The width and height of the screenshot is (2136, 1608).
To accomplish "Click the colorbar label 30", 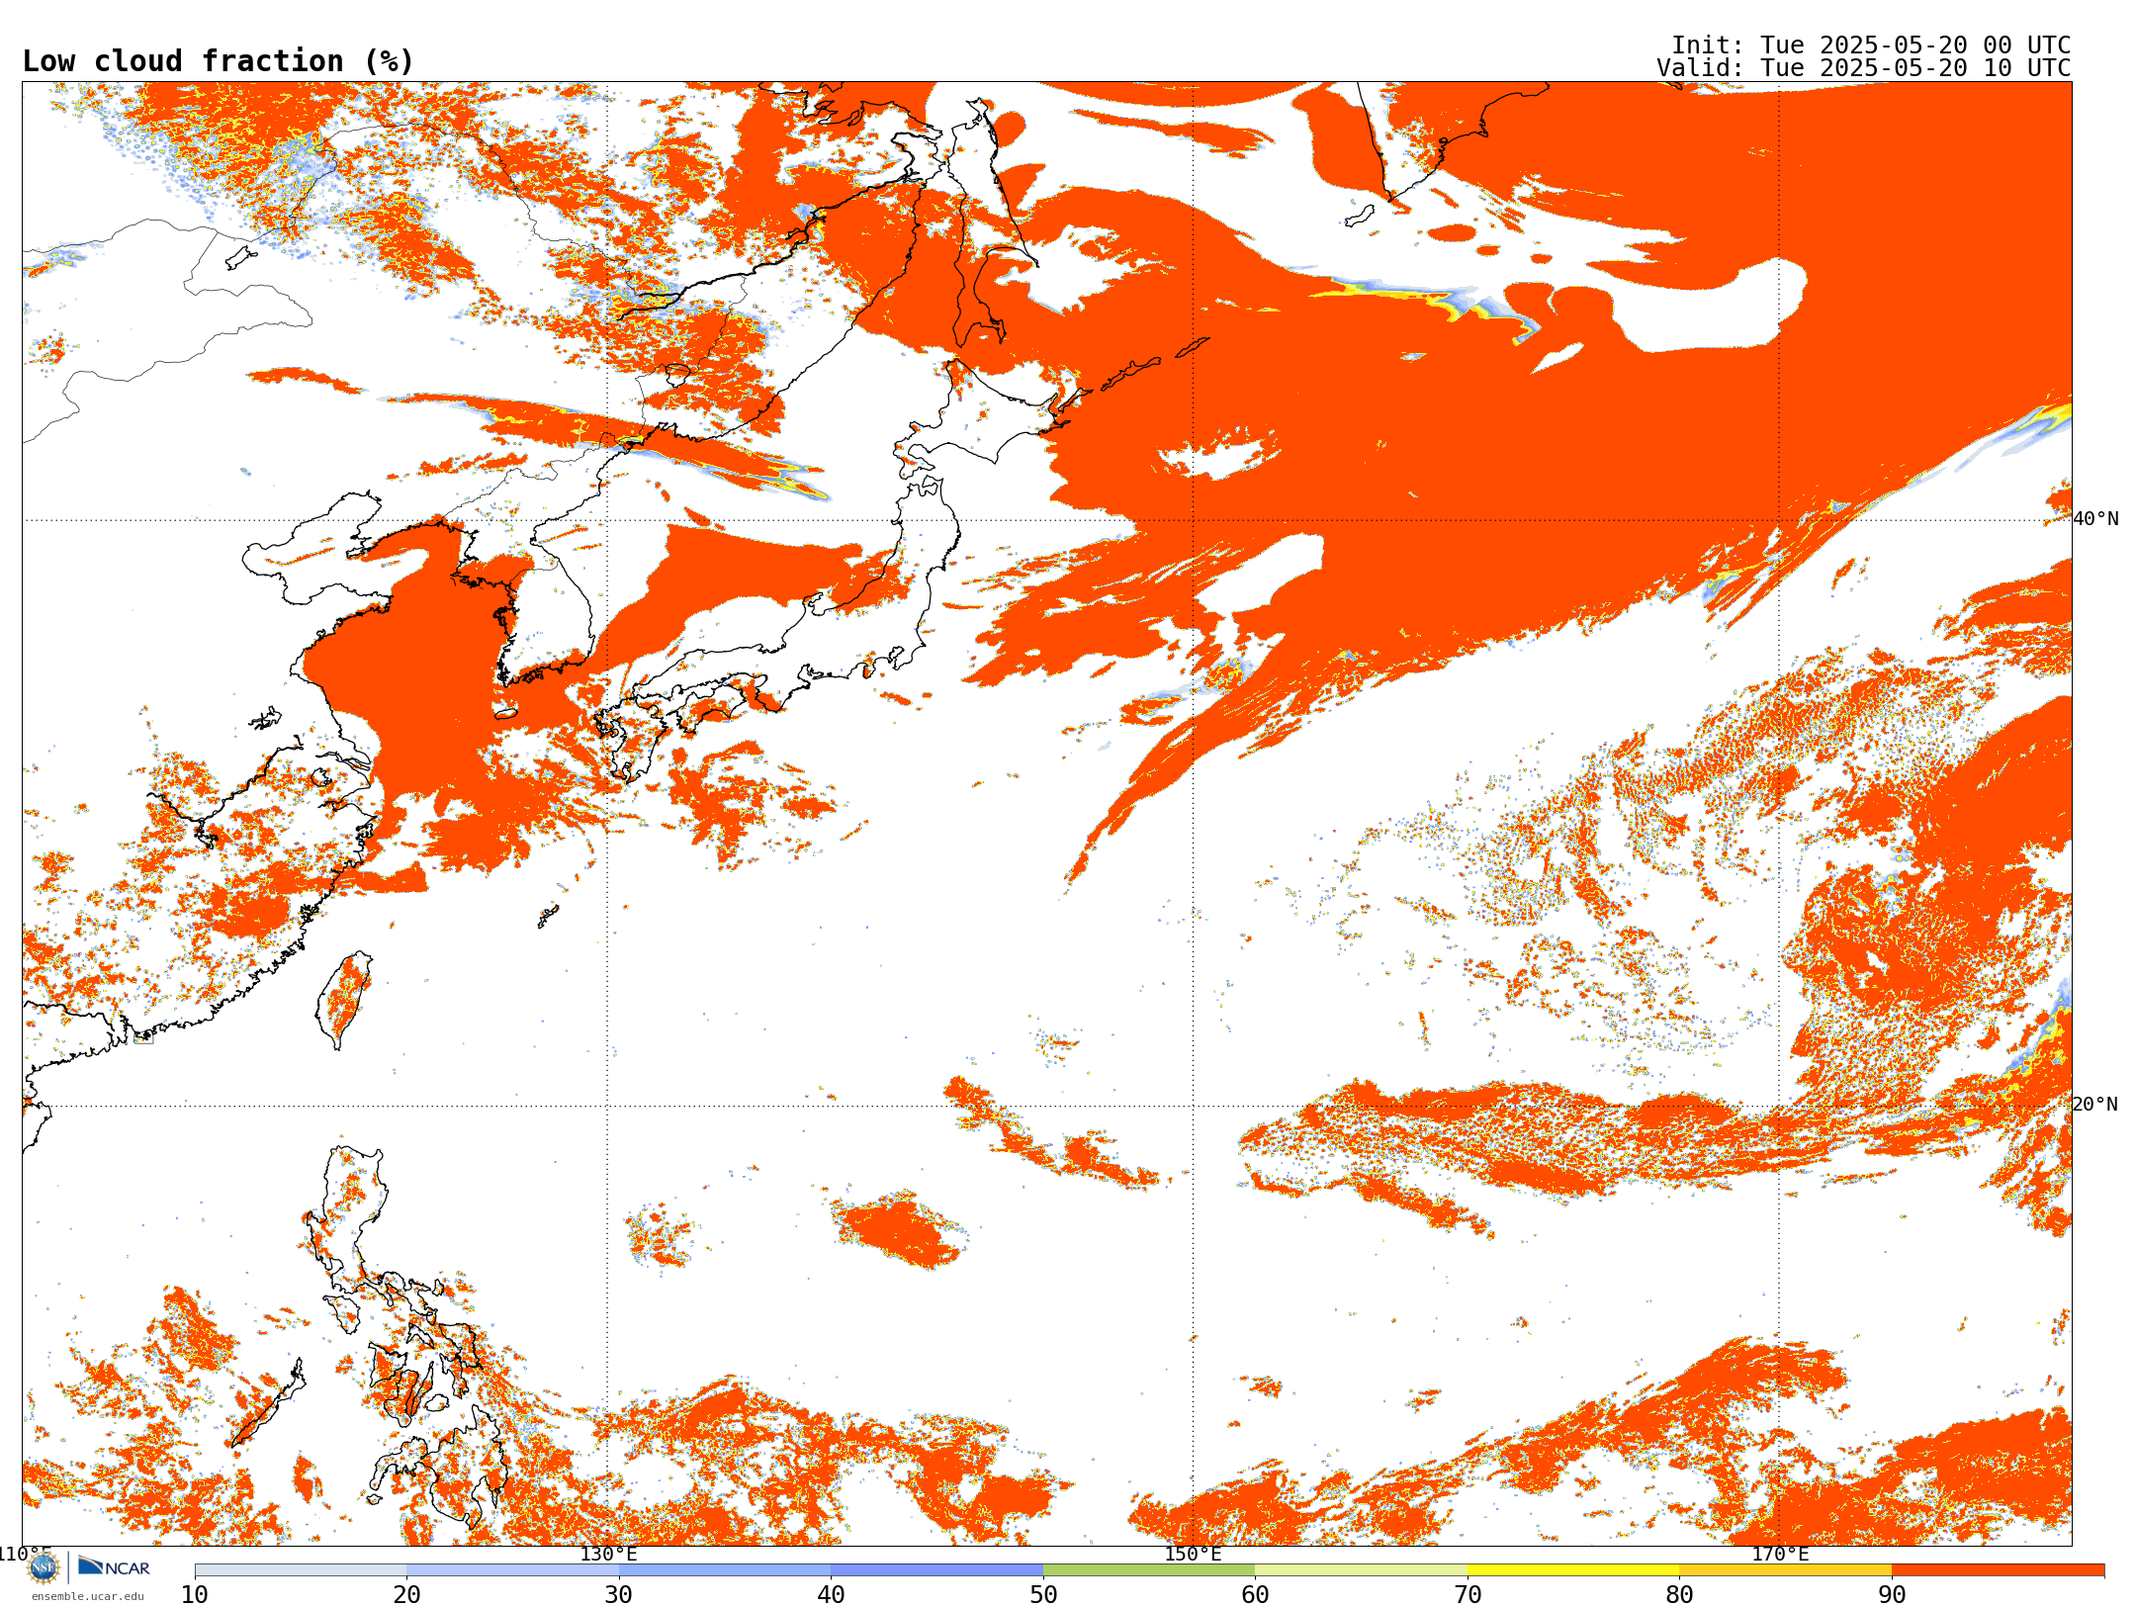I will point(619,1595).
